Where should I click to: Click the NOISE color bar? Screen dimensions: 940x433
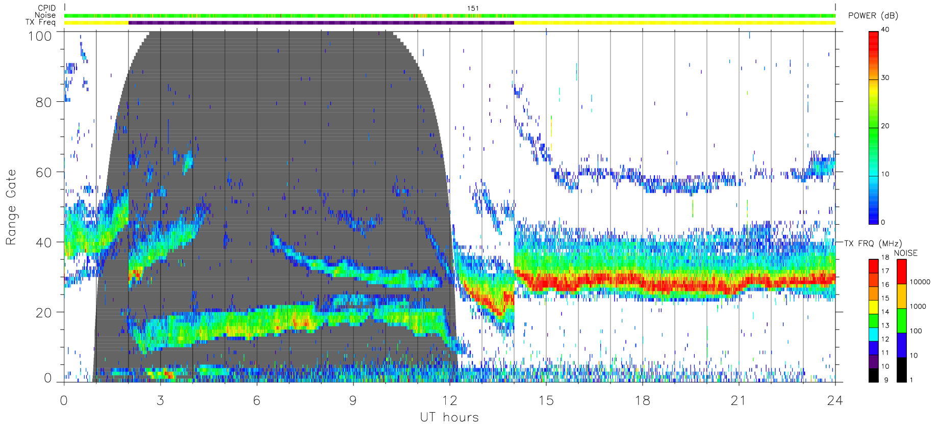tap(902, 321)
